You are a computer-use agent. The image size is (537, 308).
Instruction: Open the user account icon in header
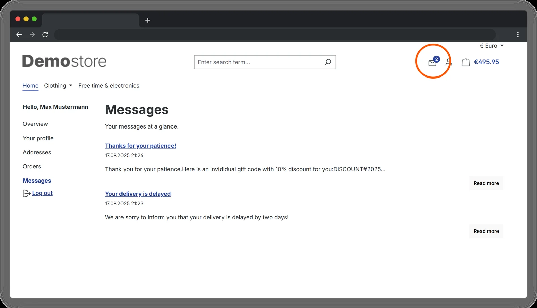click(449, 62)
